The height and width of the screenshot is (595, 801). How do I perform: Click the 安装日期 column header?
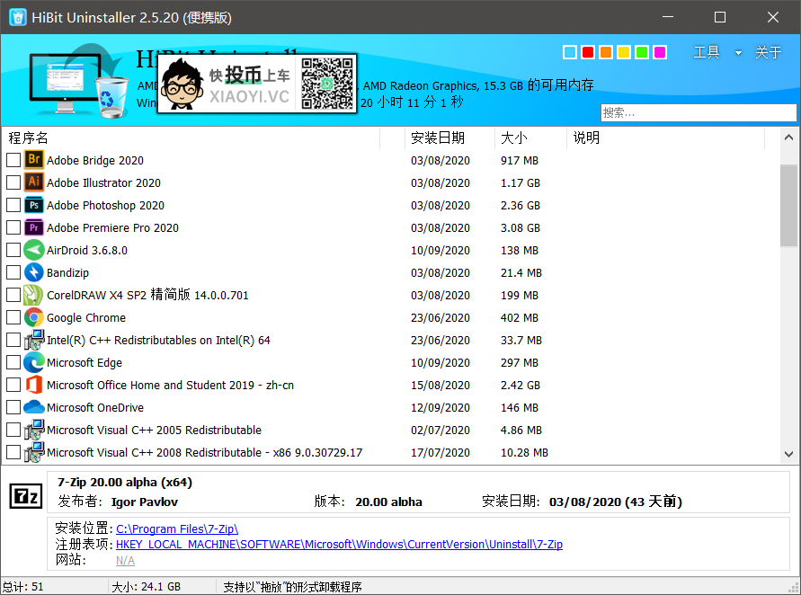pyautogui.click(x=440, y=138)
